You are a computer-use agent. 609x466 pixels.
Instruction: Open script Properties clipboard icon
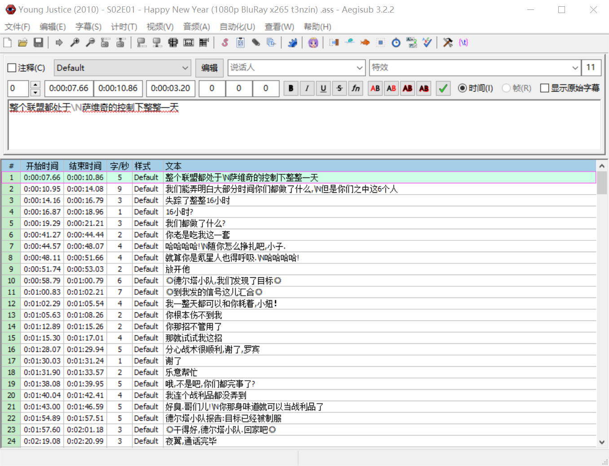coord(240,43)
